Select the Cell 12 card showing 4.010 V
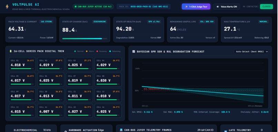Viewport: 278px width, 132px height. pyautogui.click(x=108, y=95)
